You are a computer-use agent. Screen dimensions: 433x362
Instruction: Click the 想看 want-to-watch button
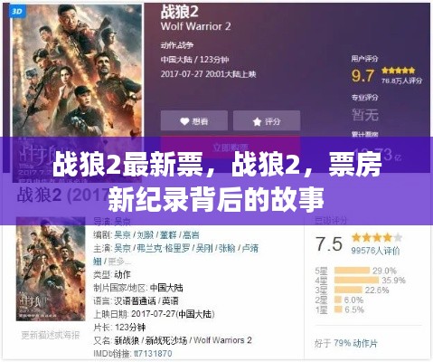pos(194,120)
